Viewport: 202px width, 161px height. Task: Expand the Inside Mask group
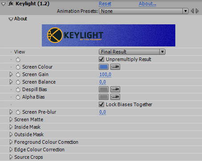pyautogui.click(x=11, y=127)
